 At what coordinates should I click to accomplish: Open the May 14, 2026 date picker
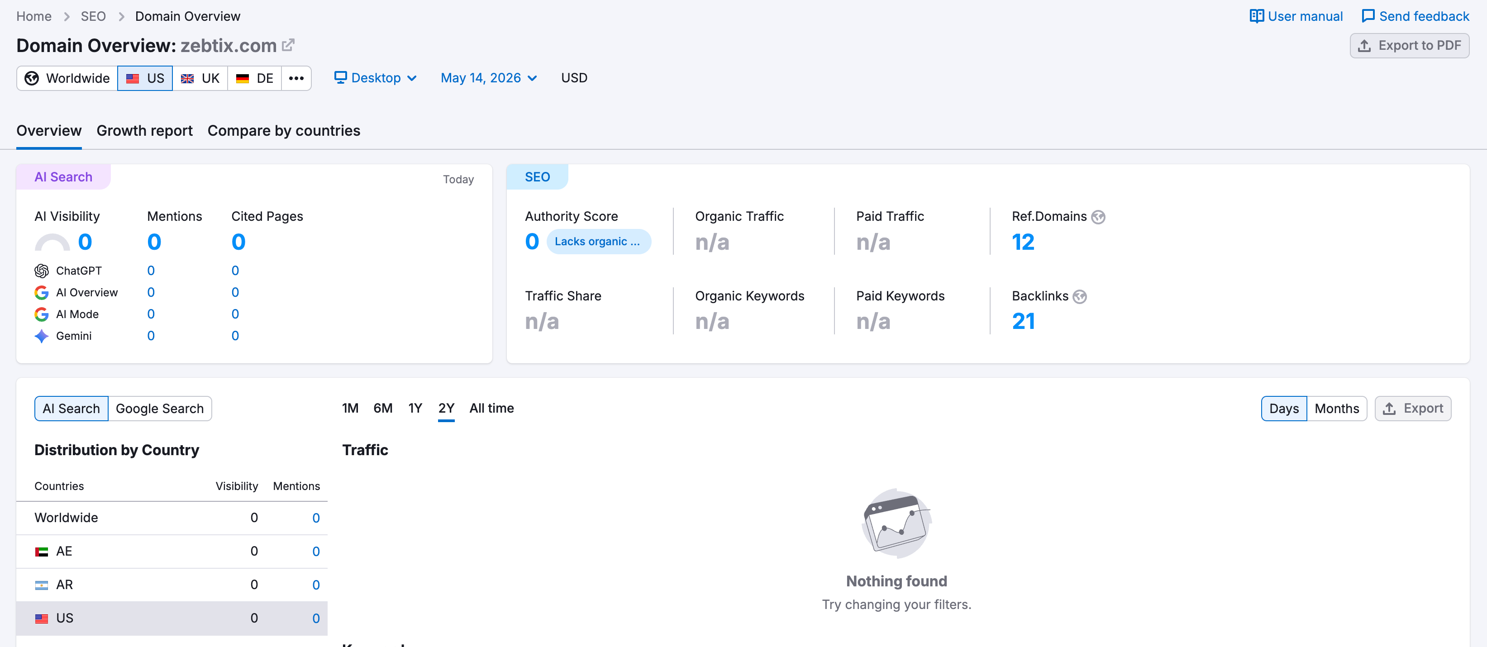[489, 78]
